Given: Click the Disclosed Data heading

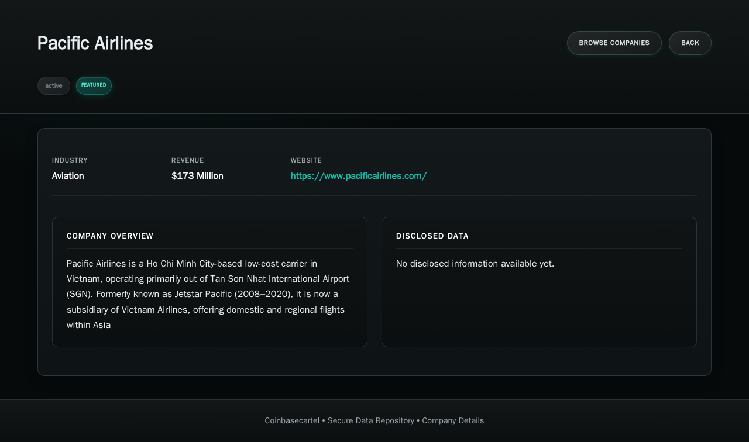Looking at the screenshot, I should [x=432, y=236].
